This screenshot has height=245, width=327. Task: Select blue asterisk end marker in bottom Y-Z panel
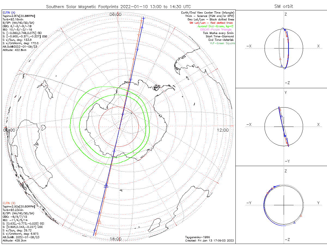point(274,186)
